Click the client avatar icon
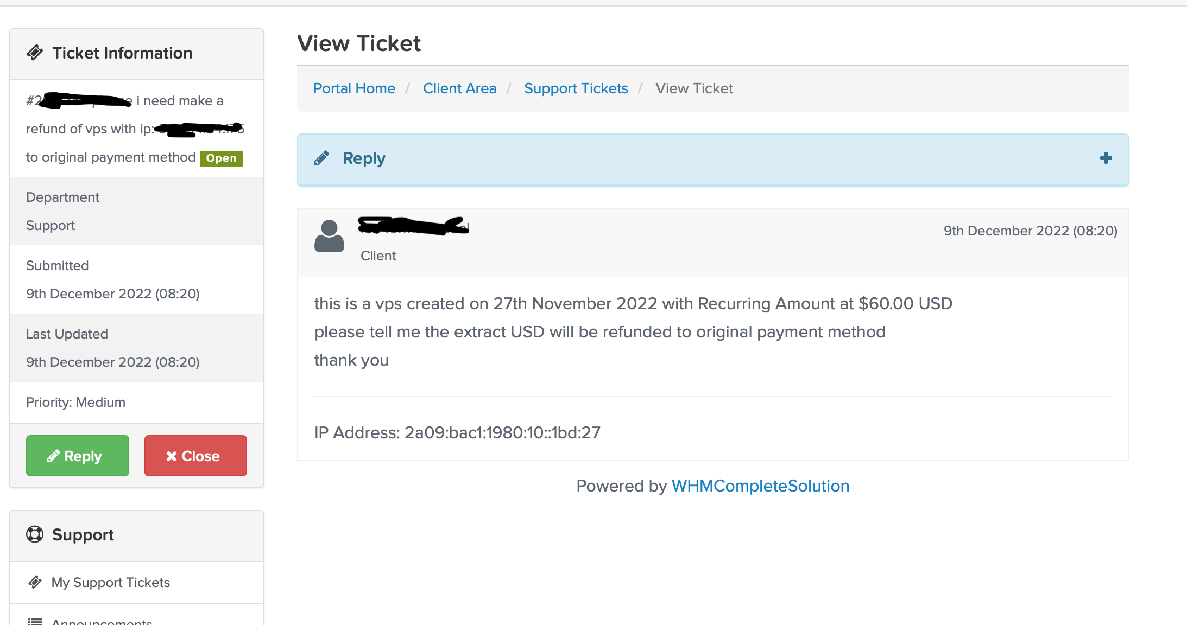Screen dimensions: 1187x625 click(329, 236)
